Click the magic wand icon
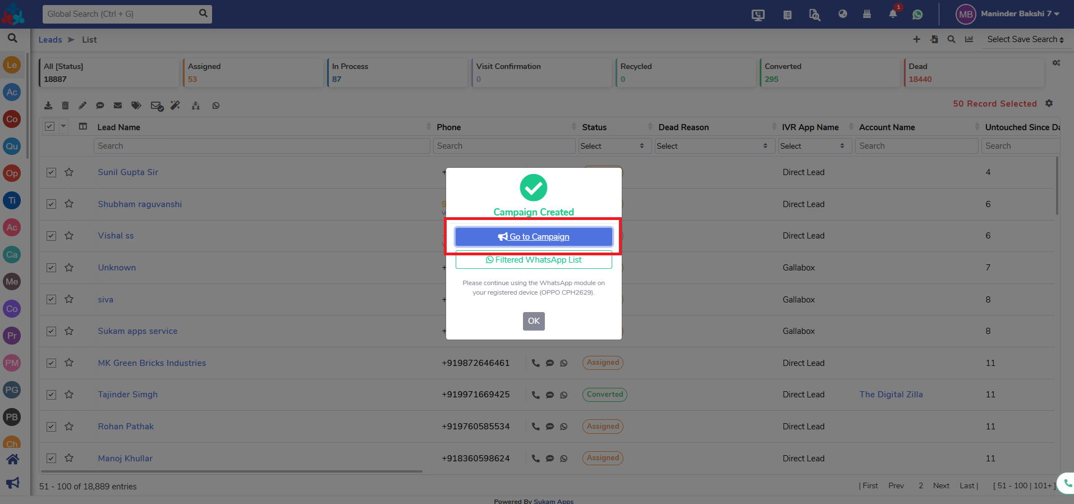Image resolution: width=1074 pixels, height=504 pixels. click(x=176, y=106)
